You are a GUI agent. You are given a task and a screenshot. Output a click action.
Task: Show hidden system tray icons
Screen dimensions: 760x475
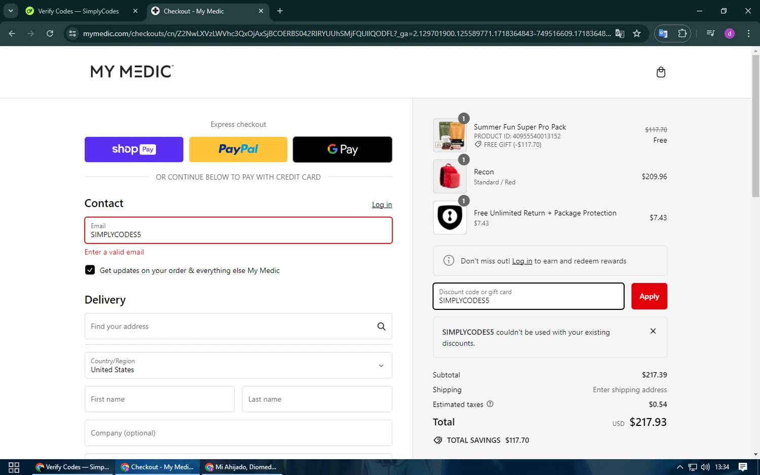point(679,467)
